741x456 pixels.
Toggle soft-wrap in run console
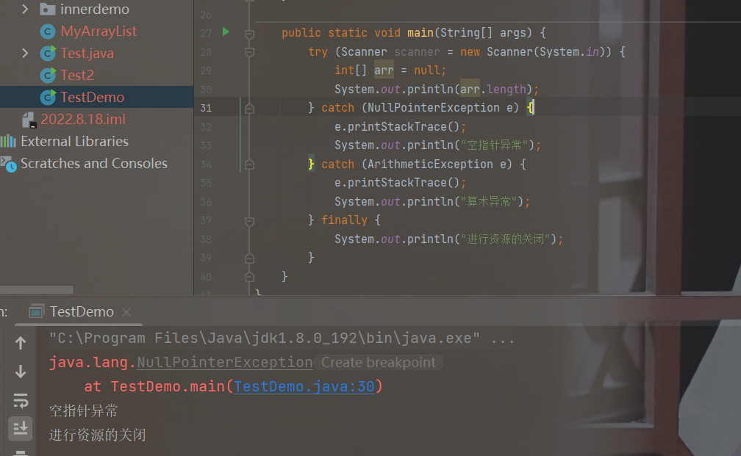21,400
